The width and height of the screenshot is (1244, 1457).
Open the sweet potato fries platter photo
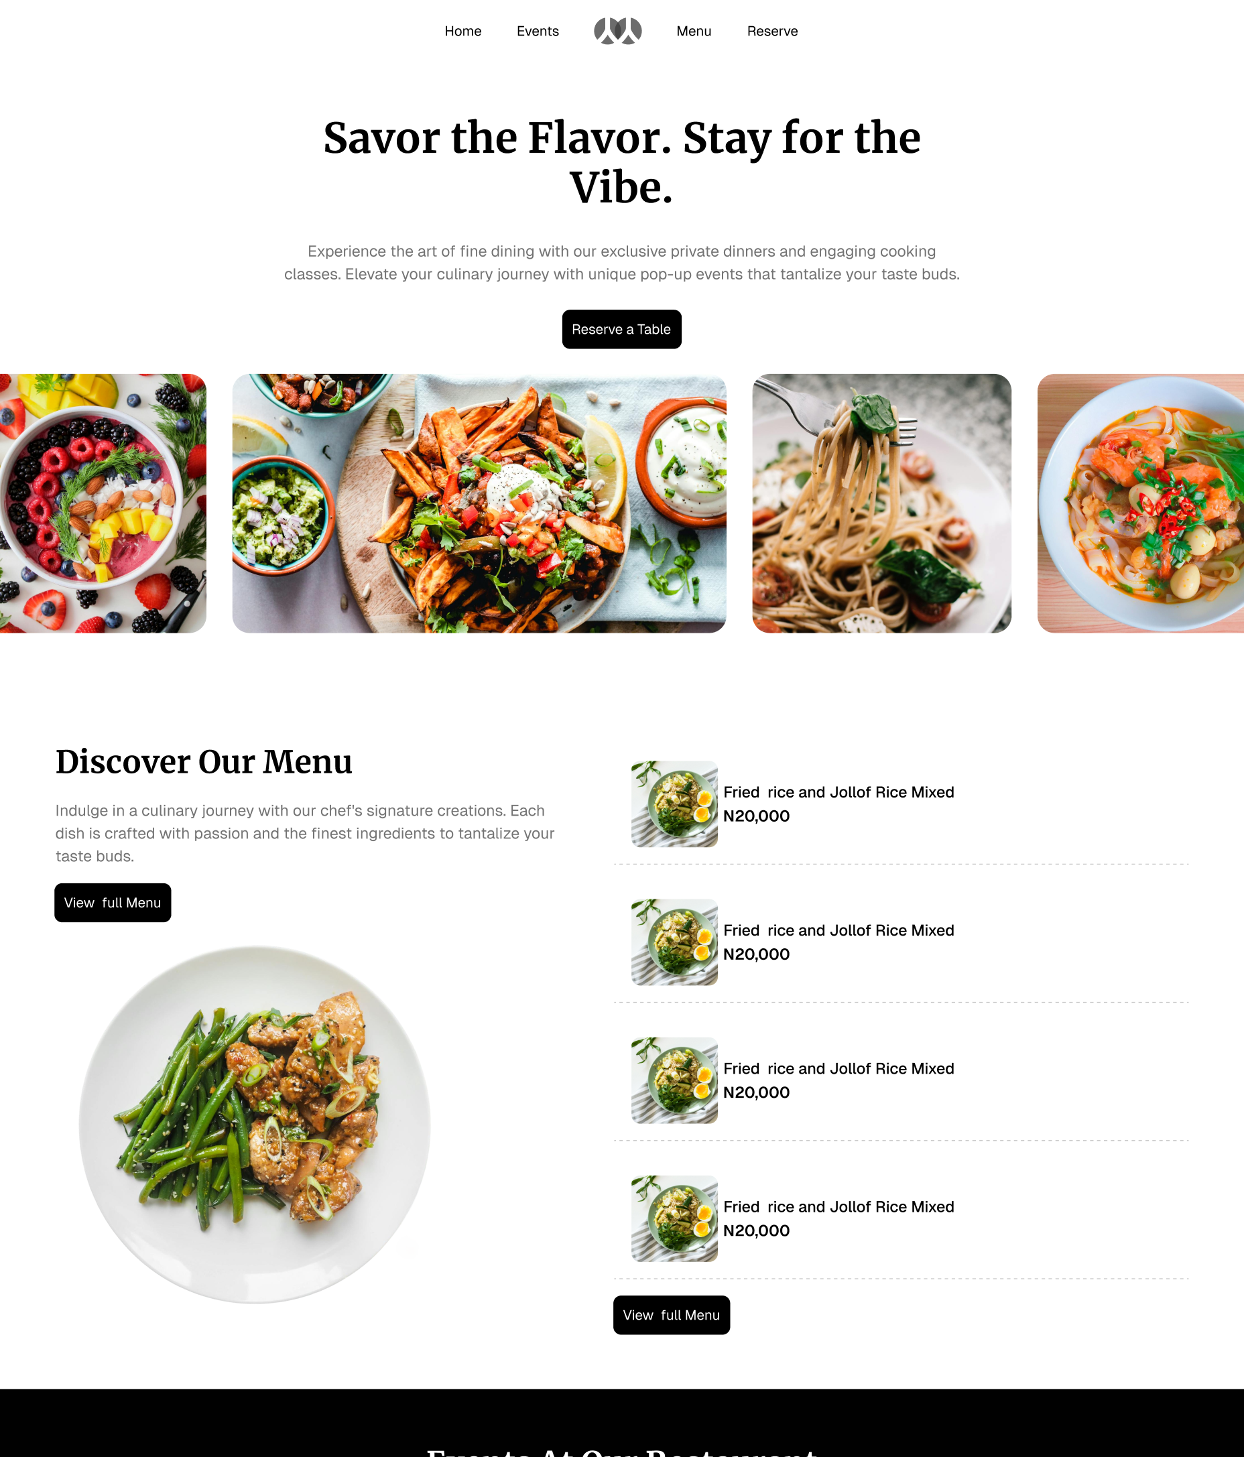[479, 503]
